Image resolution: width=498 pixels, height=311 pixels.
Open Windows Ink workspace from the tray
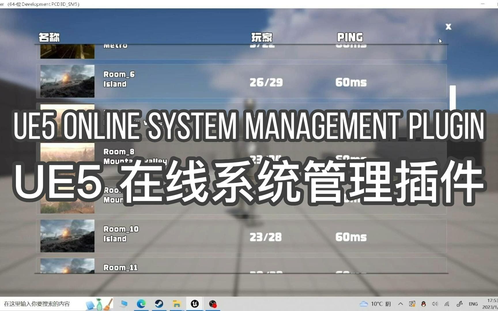460,304
